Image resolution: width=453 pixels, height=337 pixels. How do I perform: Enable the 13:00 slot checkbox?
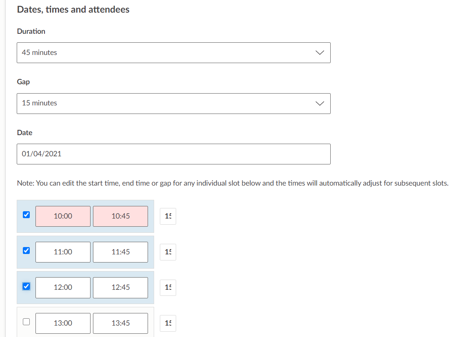(26, 322)
